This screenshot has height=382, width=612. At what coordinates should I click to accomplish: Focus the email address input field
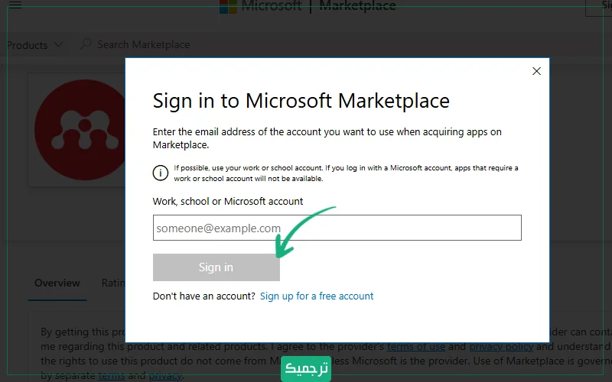pos(337,228)
